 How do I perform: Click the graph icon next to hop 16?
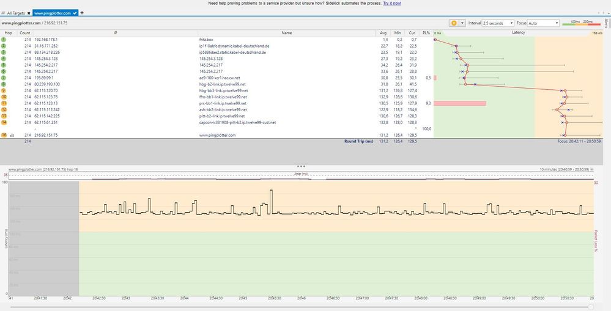(12, 135)
